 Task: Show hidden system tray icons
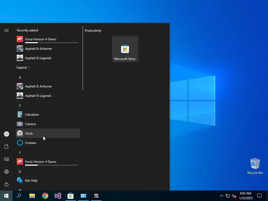[x=221, y=196]
